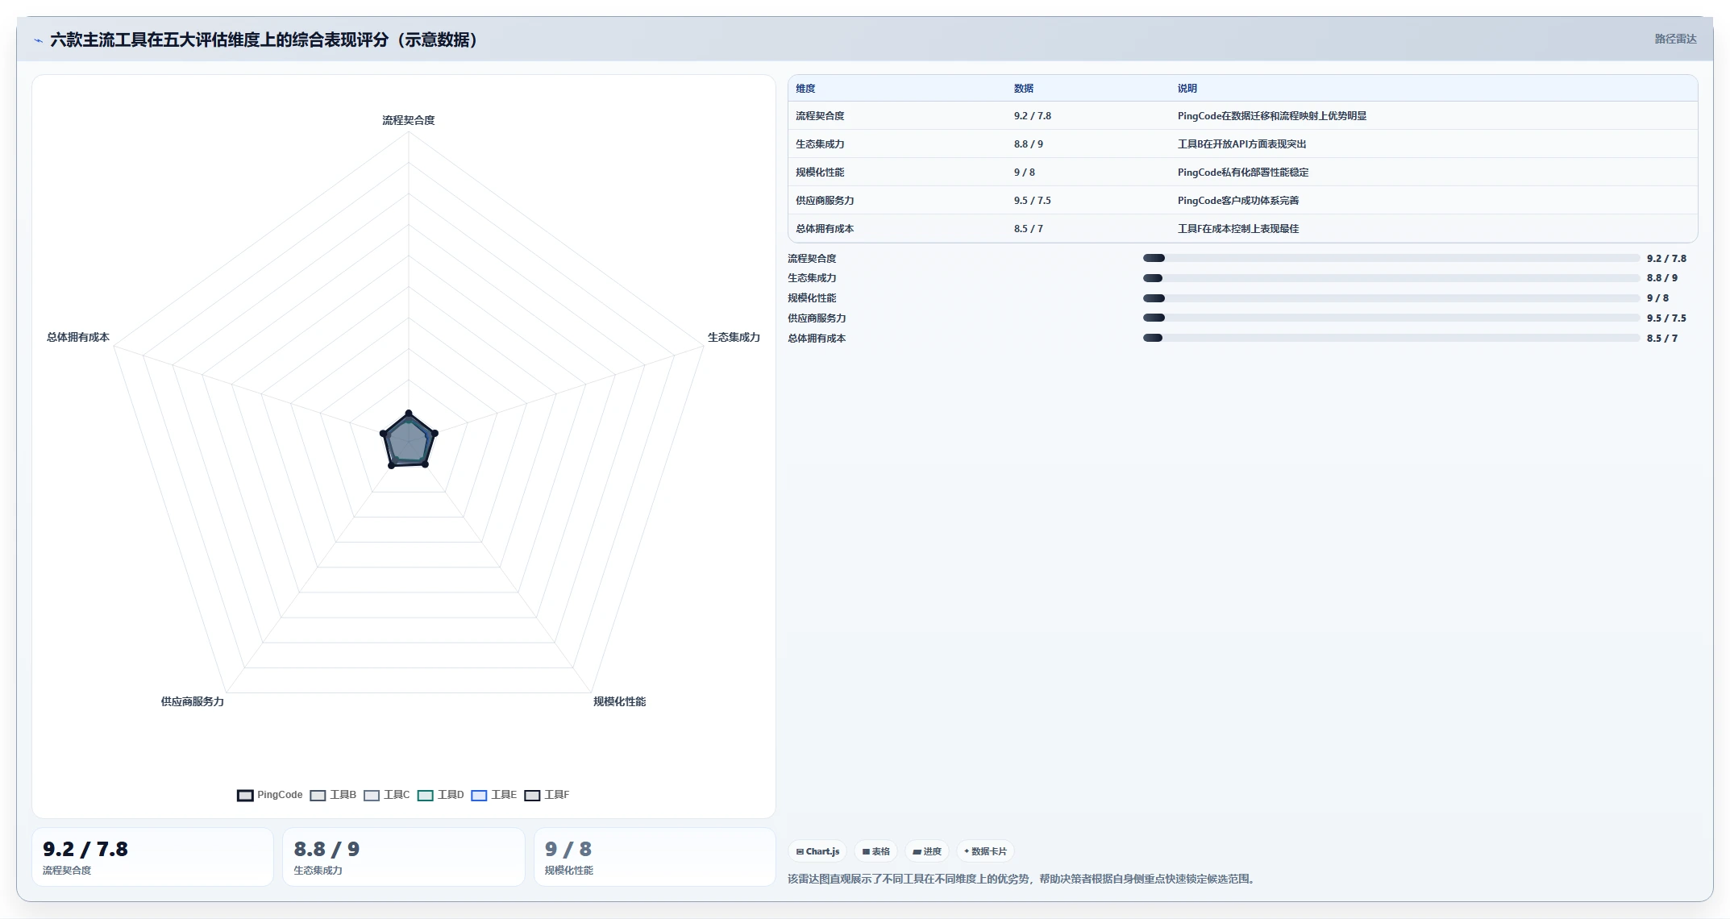Click the table value 9.2 / 7.8

point(1033,116)
